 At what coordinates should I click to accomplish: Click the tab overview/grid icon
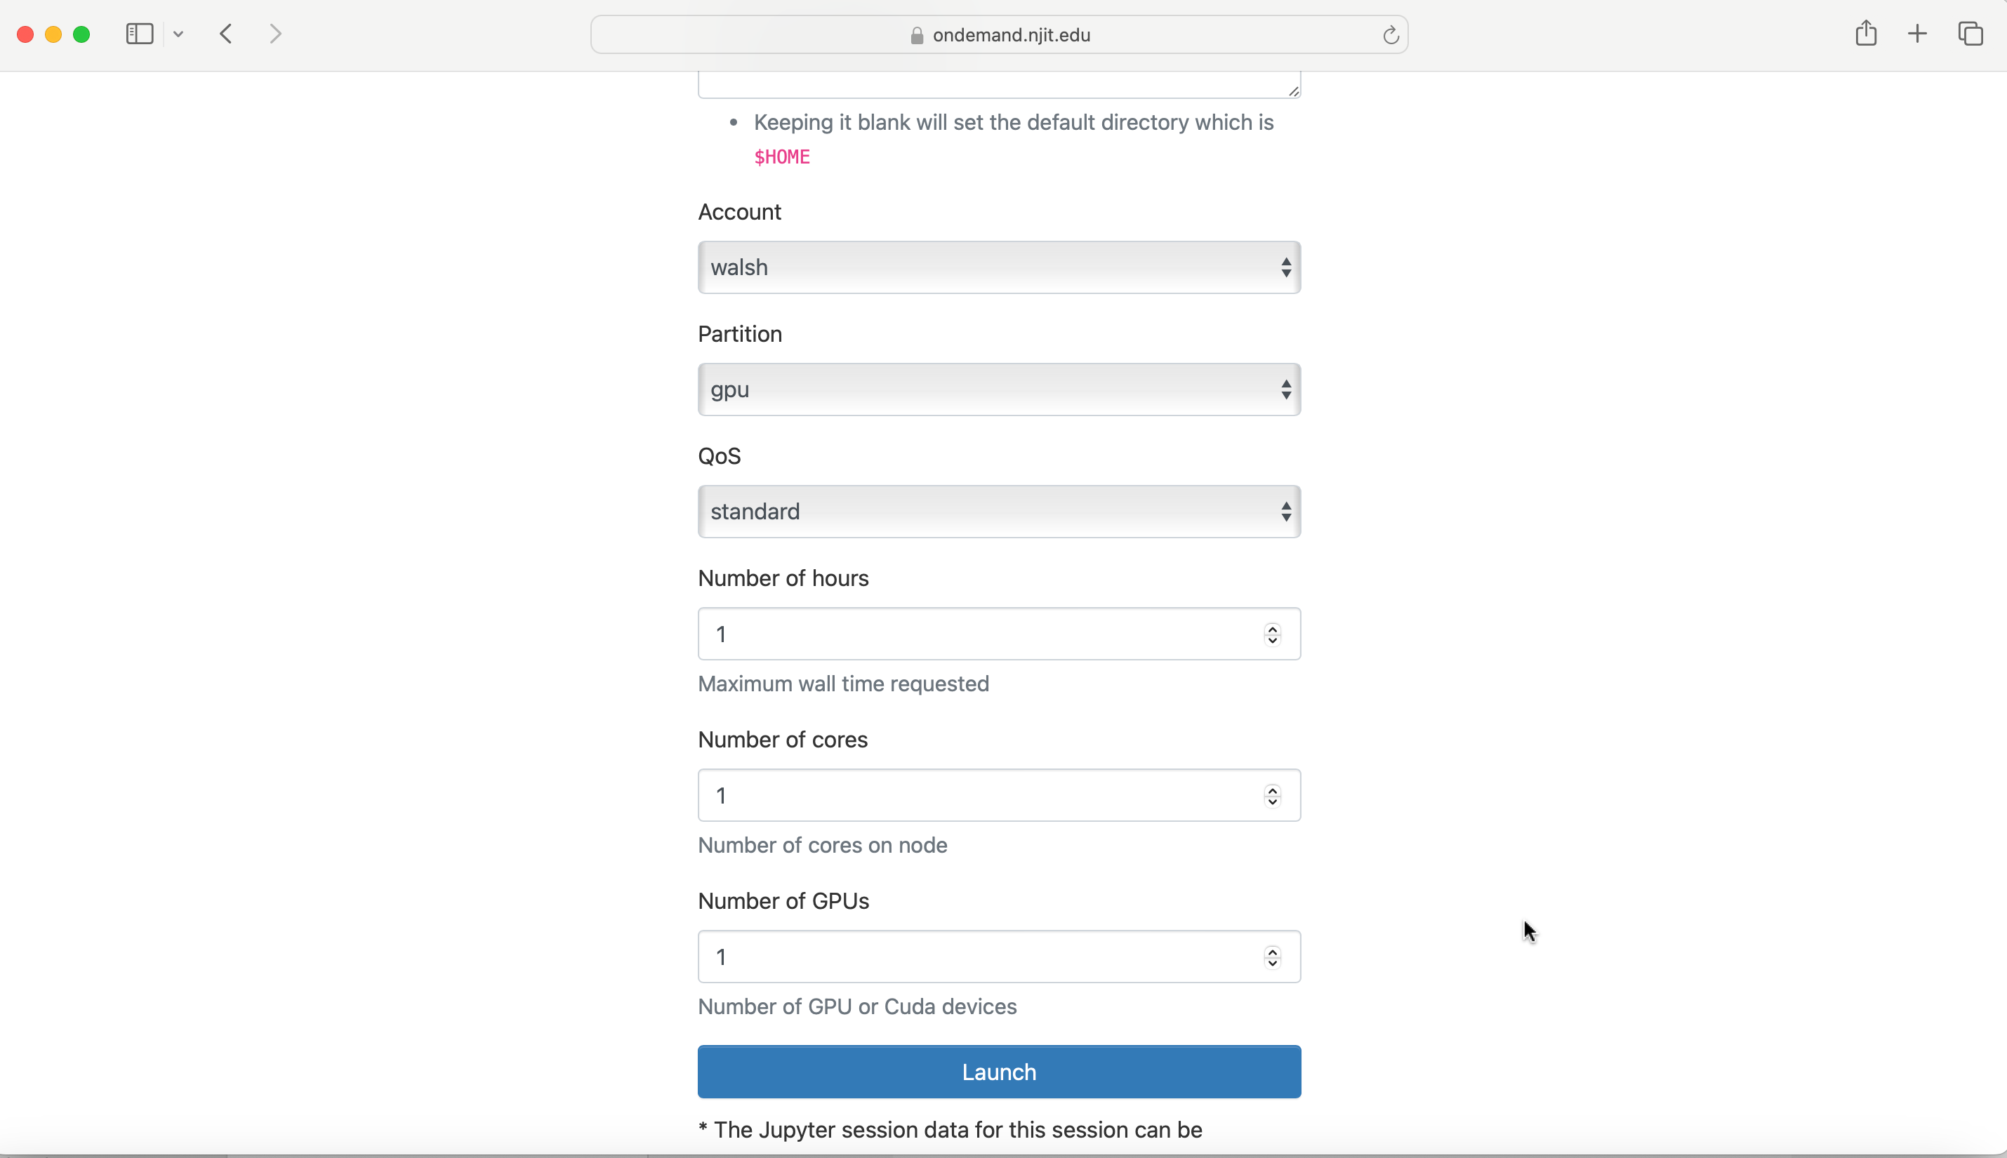coord(1970,33)
